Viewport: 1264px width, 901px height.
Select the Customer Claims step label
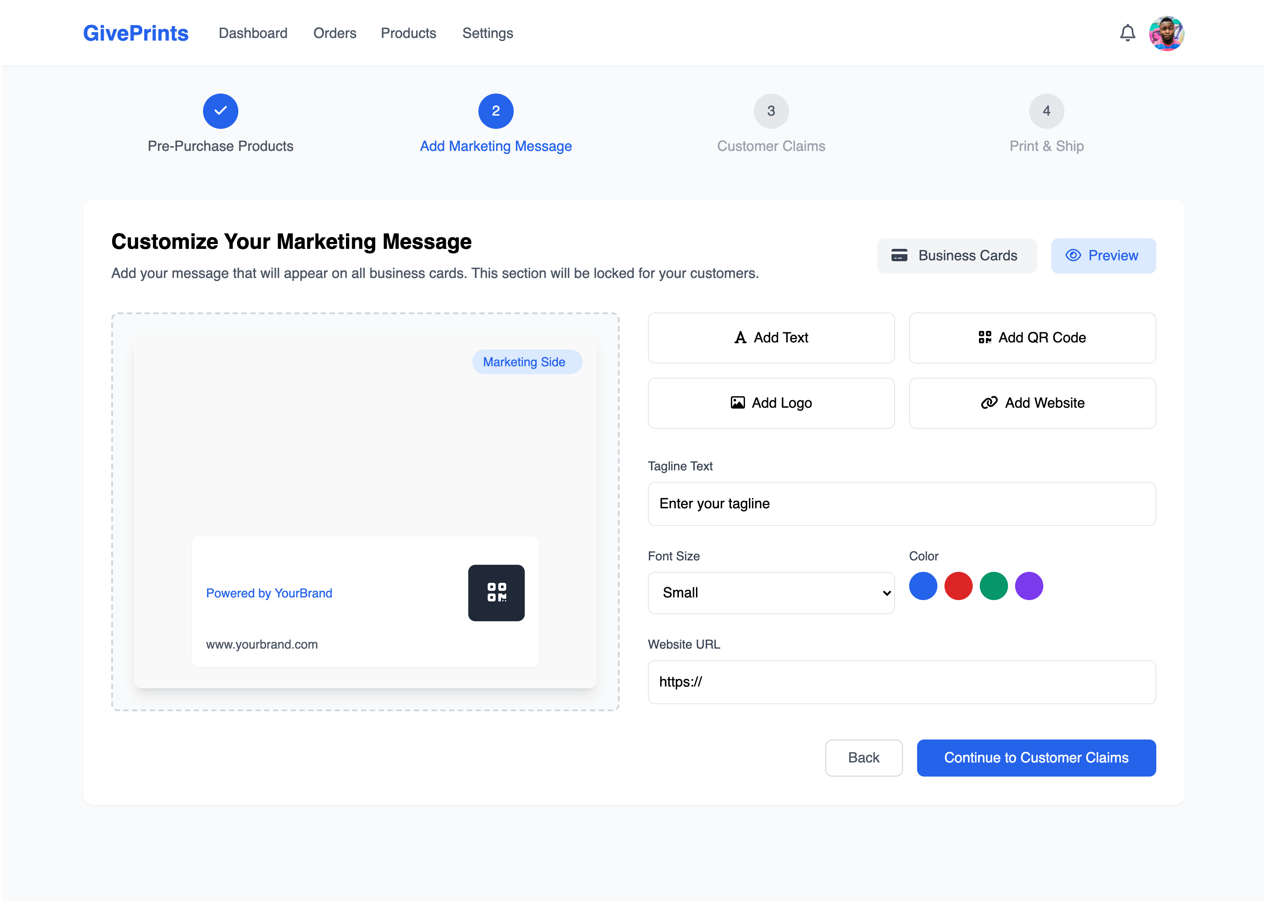tap(771, 146)
